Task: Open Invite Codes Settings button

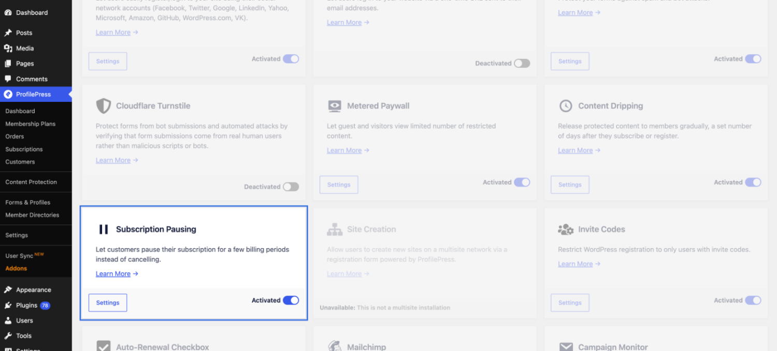Action: [570, 303]
